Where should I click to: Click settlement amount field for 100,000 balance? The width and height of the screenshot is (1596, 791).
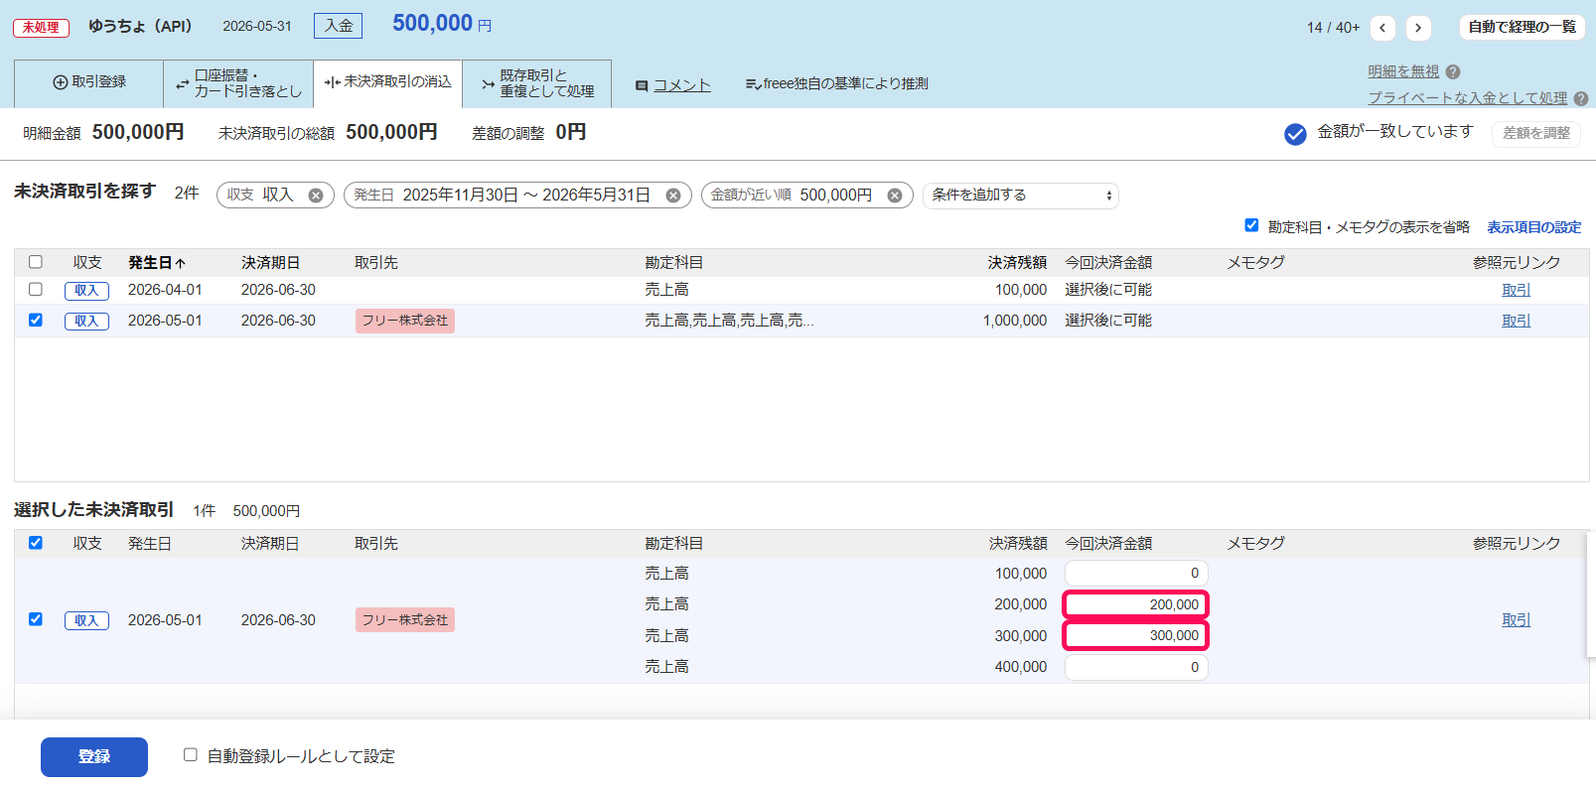coord(1136,573)
